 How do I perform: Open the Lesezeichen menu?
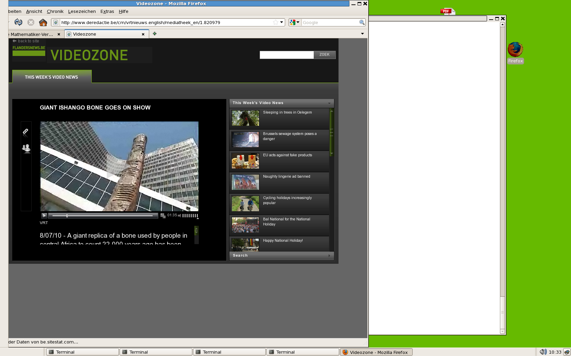[82, 11]
